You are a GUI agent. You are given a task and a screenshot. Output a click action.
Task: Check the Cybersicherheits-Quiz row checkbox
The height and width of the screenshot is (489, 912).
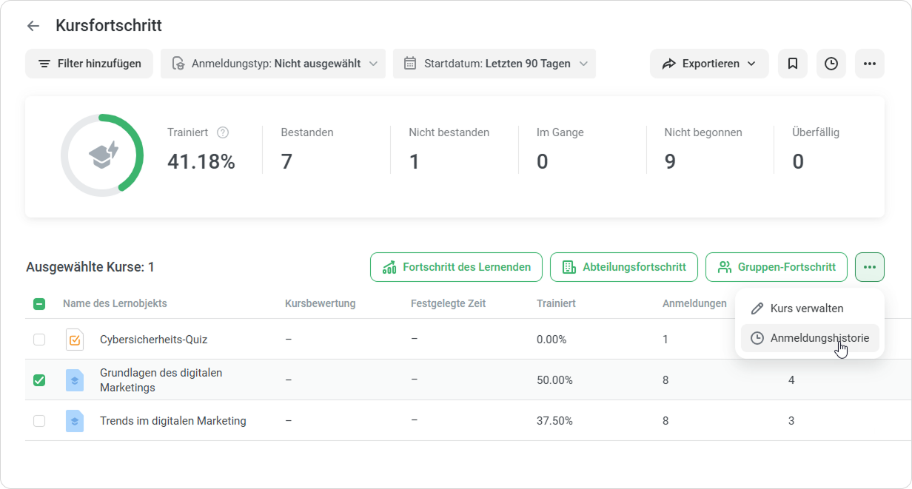point(39,340)
